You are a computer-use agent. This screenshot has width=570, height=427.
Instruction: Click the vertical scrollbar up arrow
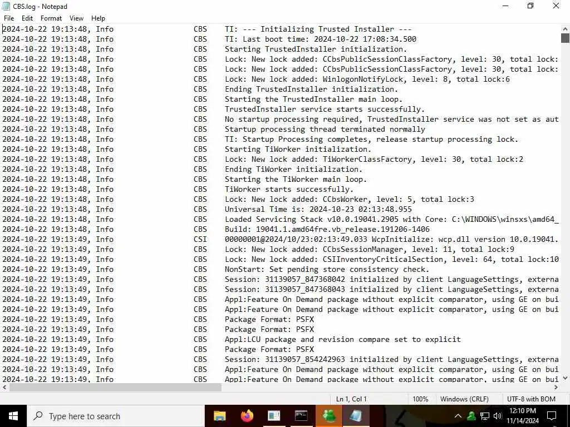pyautogui.click(x=565, y=29)
